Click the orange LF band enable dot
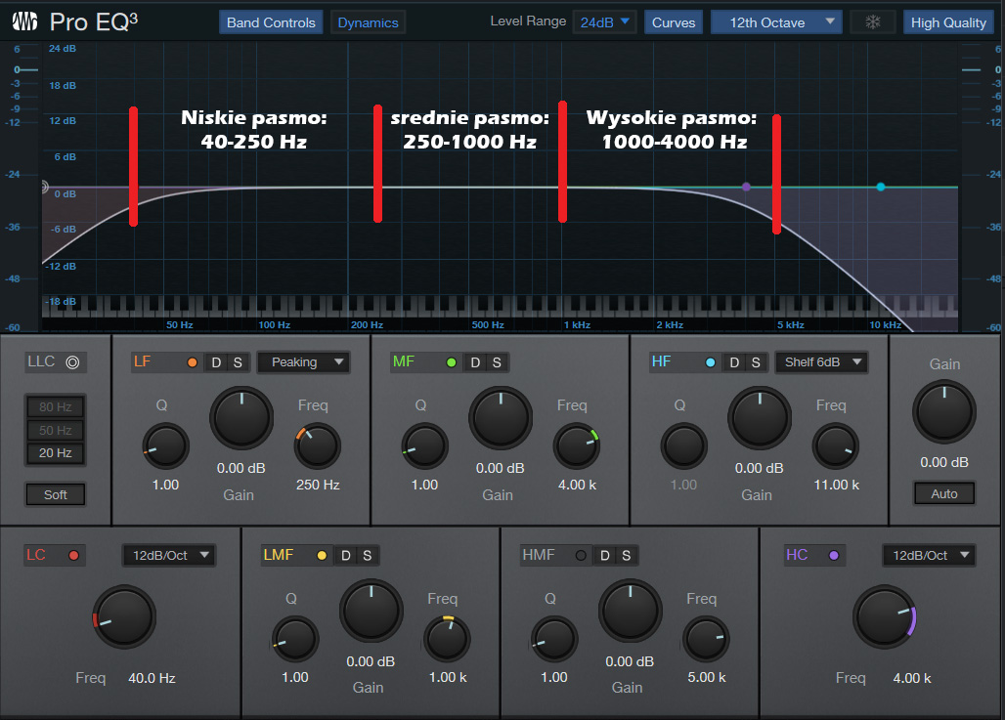Screen dimensions: 1005x720 coord(192,362)
